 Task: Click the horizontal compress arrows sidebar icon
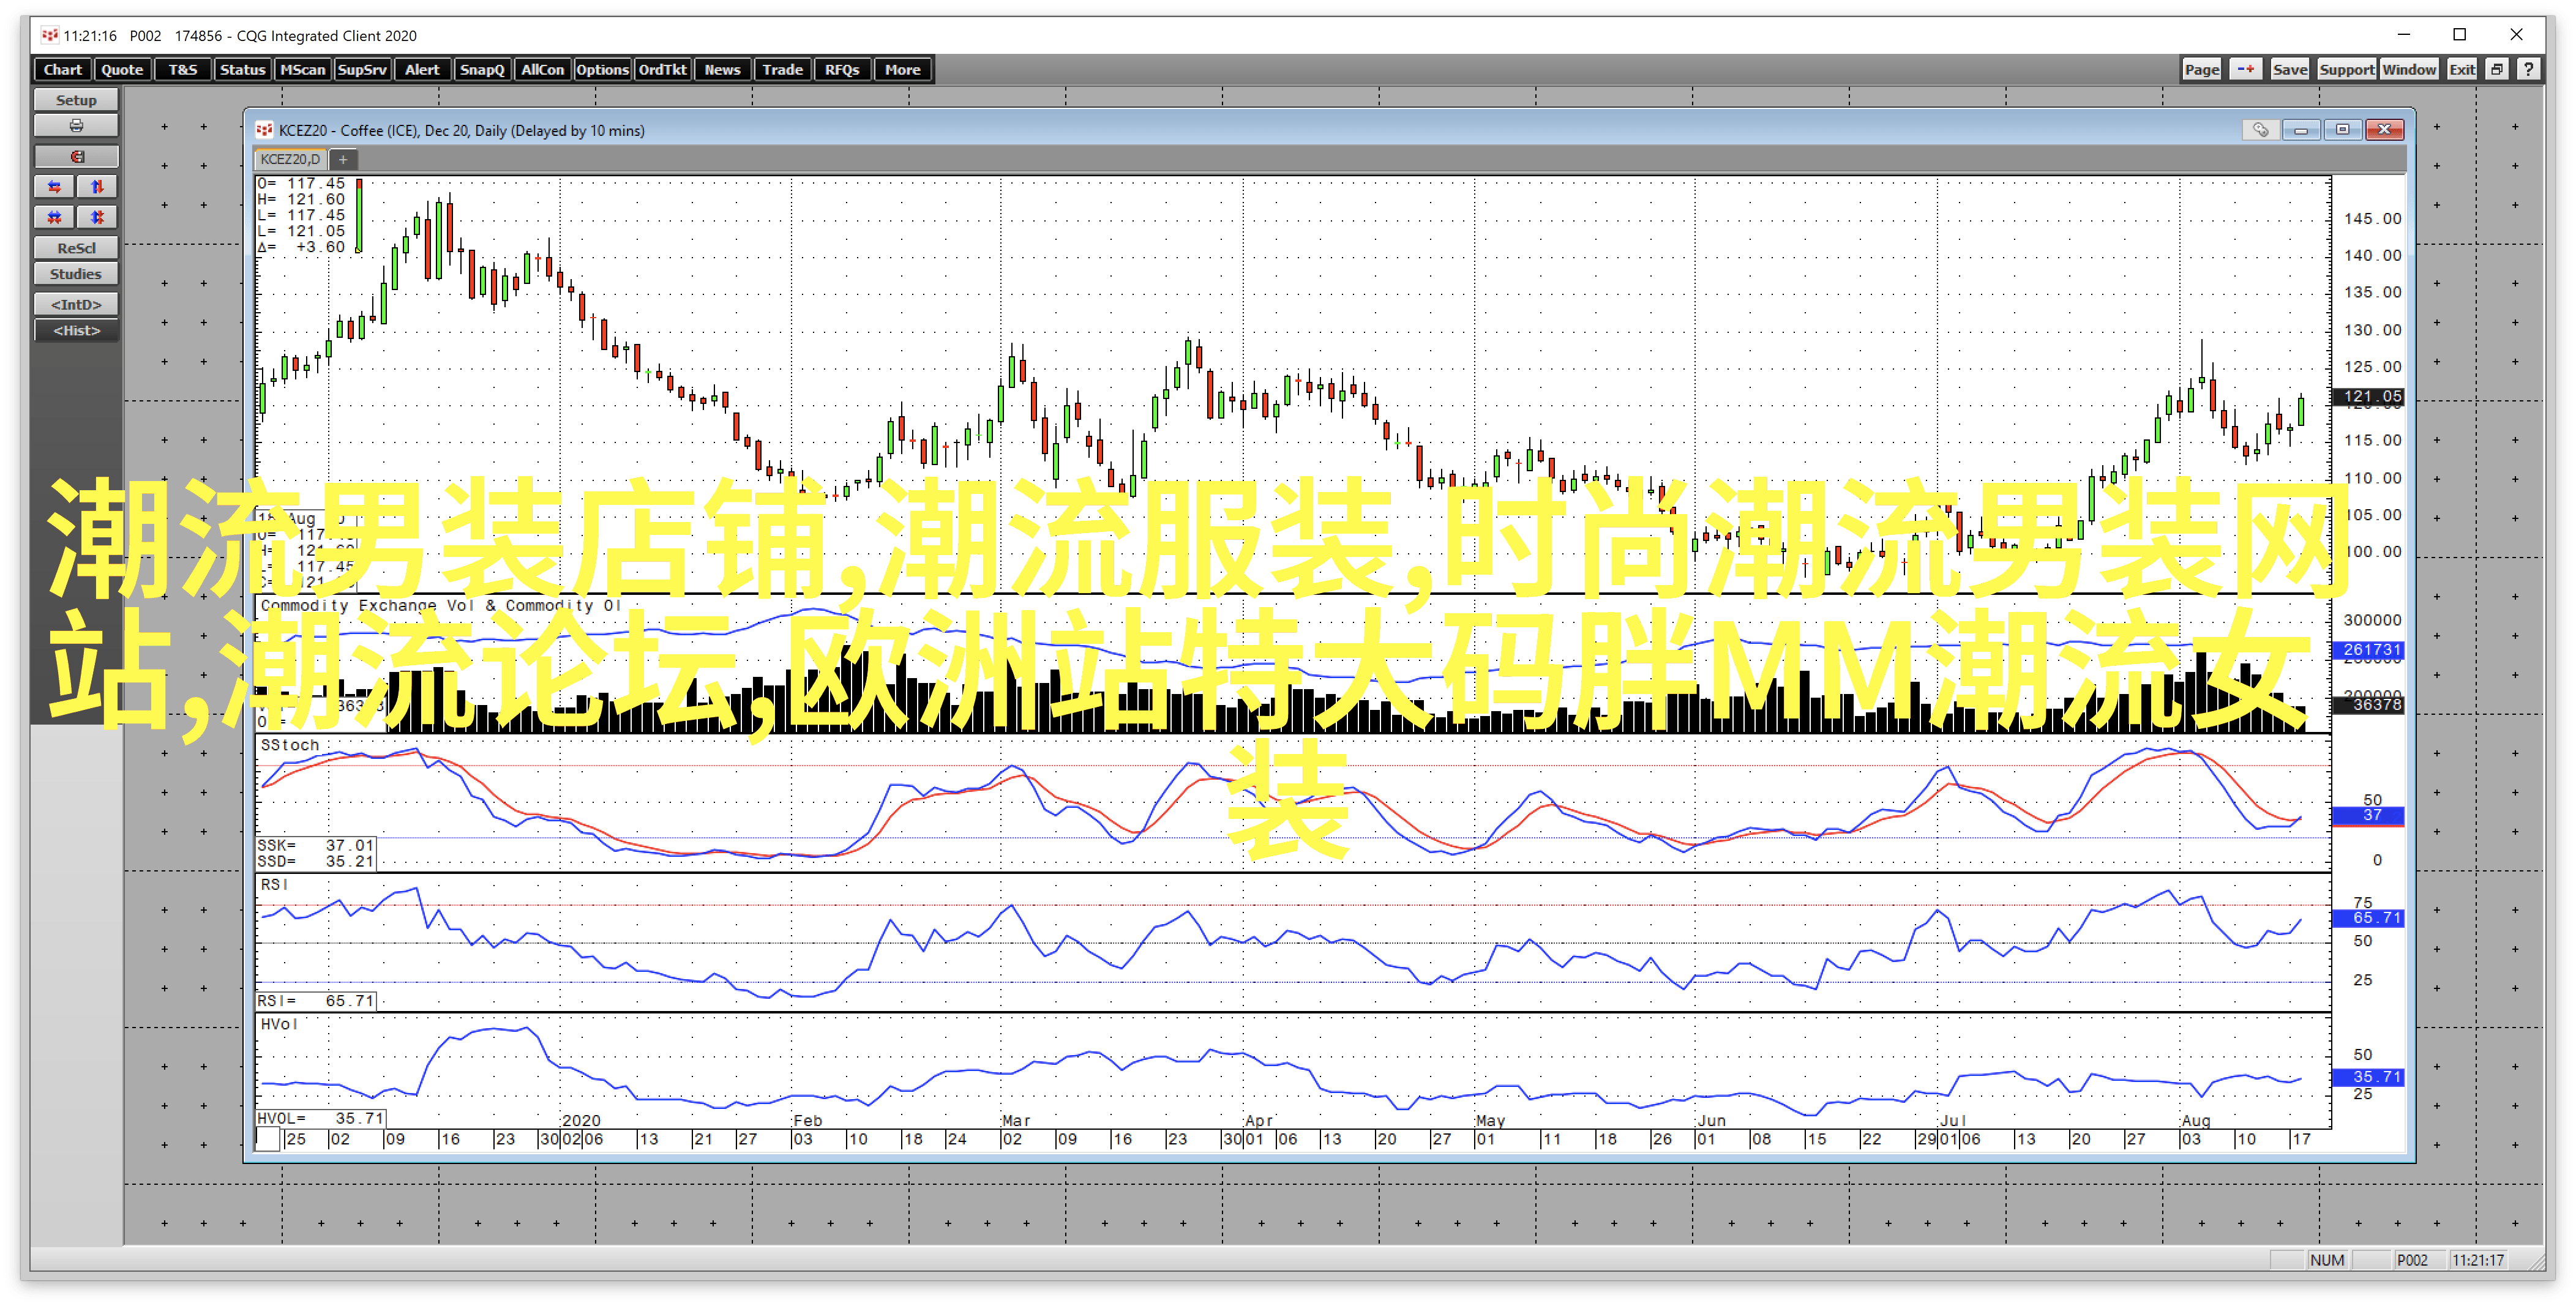(54, 217)
